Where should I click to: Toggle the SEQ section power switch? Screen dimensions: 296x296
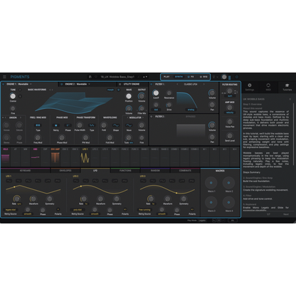pos(201,77)
